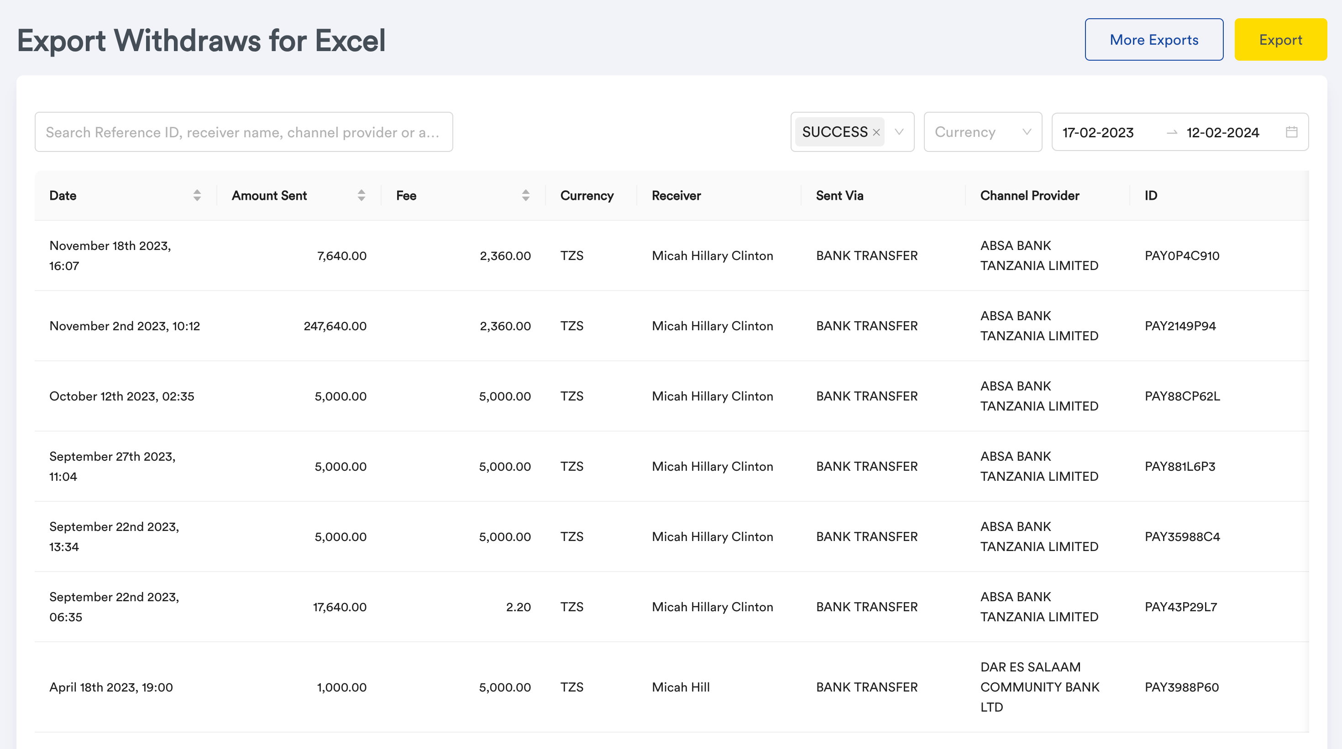Select transaction ID PAY2149P94

pyautogui.click(x=1180, y=326)
